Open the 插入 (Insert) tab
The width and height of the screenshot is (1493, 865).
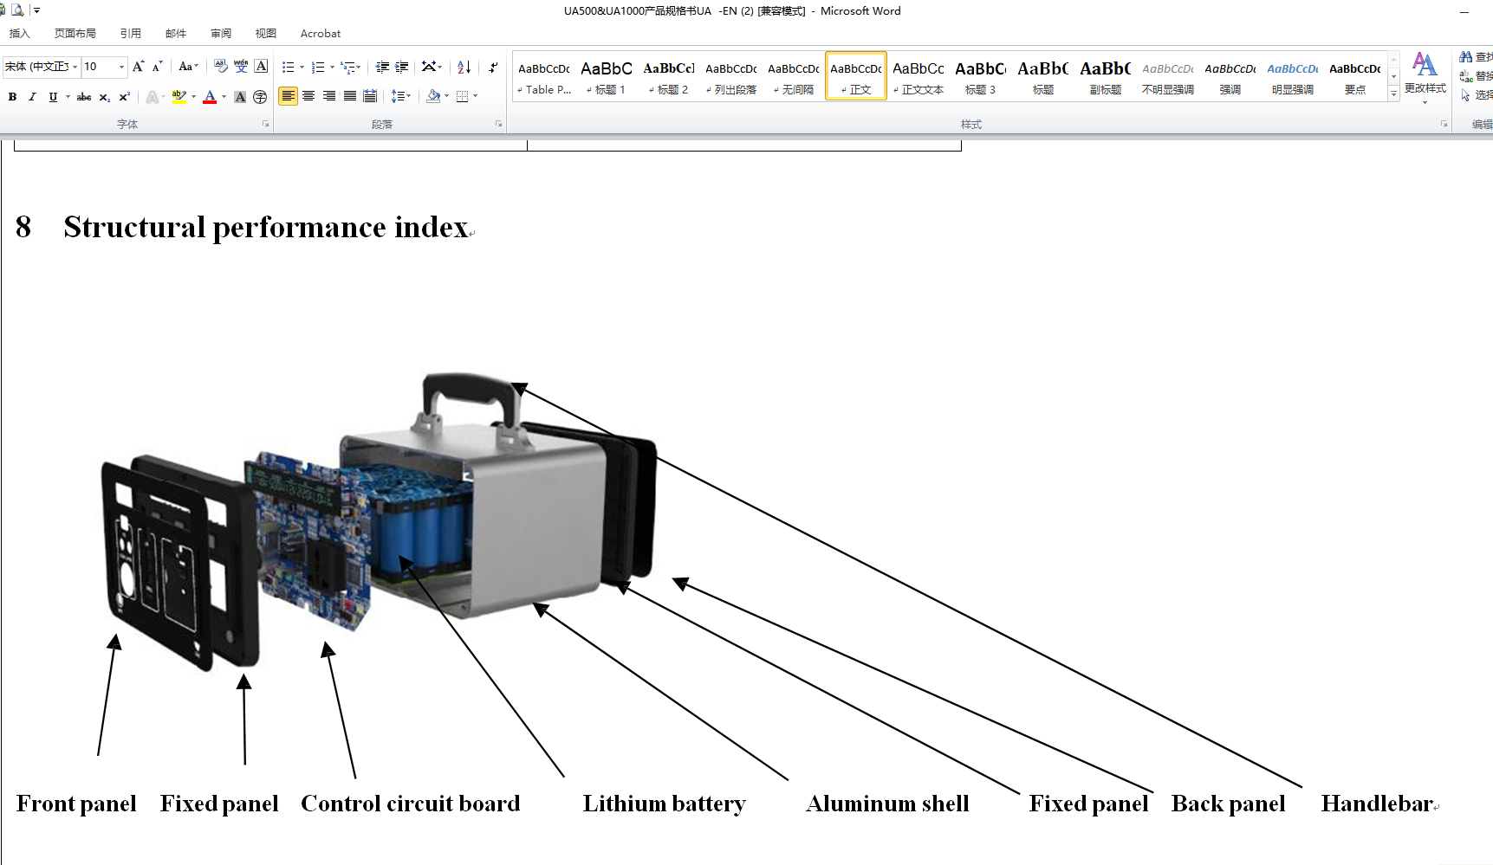[20, 33]
